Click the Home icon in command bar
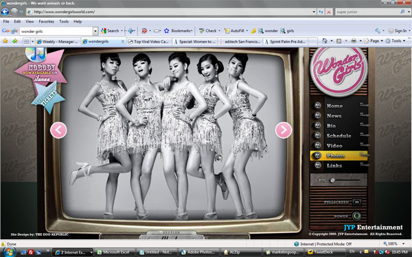Viewport: 412px width, 257px height. pyautogui.click(x=325, y=41)
